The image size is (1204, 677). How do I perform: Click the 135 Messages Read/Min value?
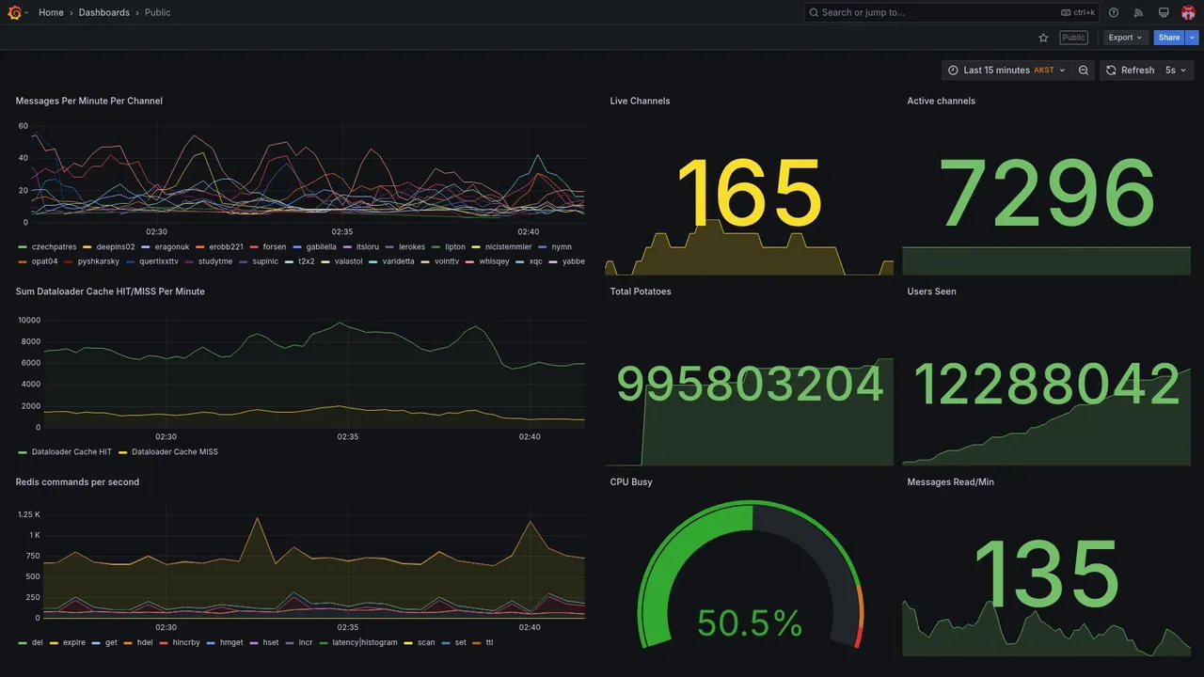coord(1047,574)
